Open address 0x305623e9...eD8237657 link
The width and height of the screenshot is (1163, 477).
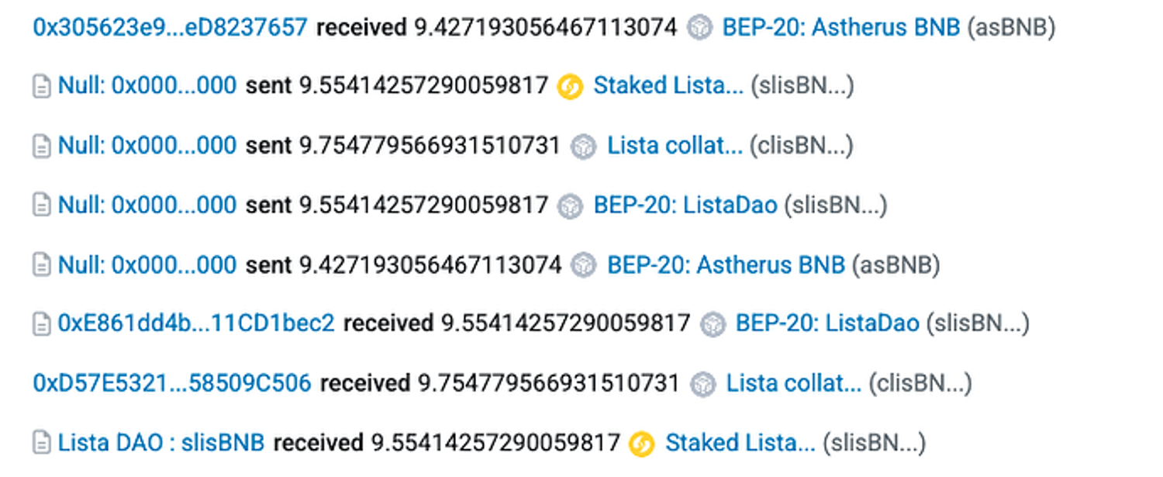click(x=170, y=28)
